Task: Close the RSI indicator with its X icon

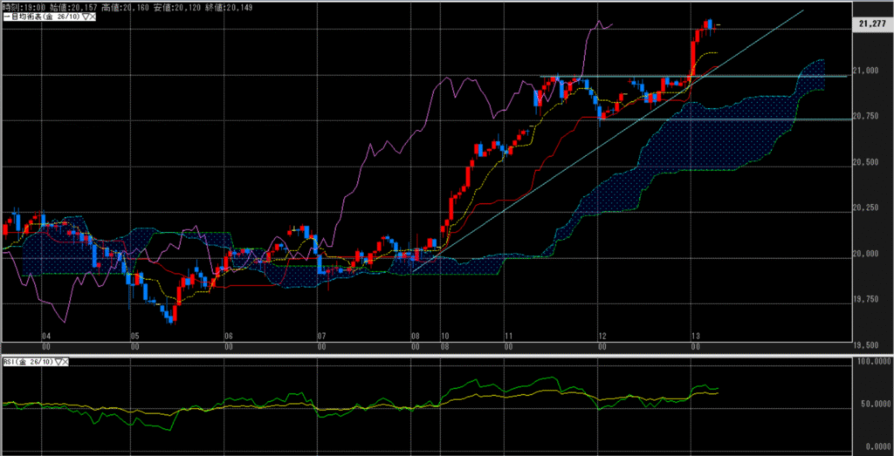Action: (65, 361)
